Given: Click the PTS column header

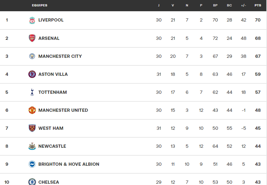Looking at the screenshot, I should point(258,5).
